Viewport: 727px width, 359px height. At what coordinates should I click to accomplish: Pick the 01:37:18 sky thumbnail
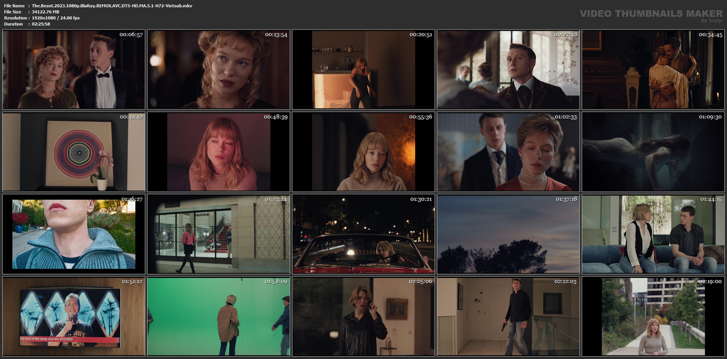(x=508, y=234)
